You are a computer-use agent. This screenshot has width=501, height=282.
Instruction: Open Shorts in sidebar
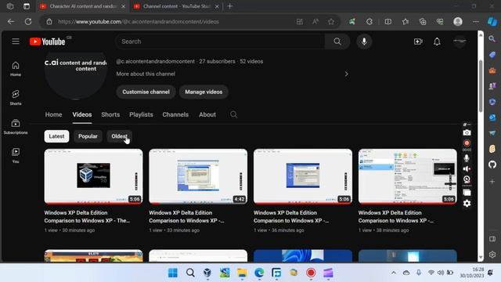point(16,97)
